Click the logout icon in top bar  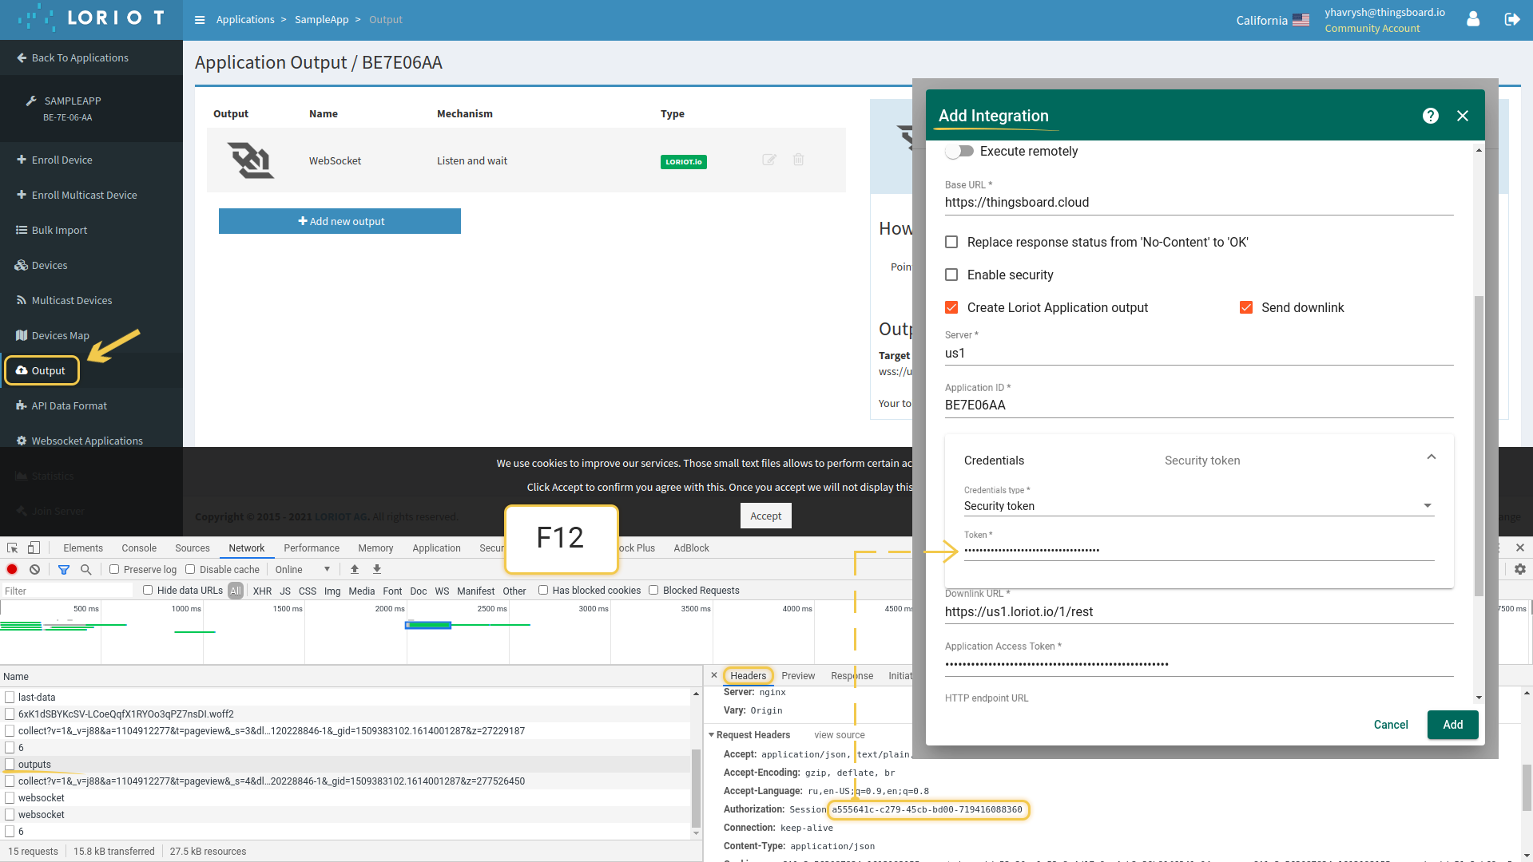pos(1511,19)
